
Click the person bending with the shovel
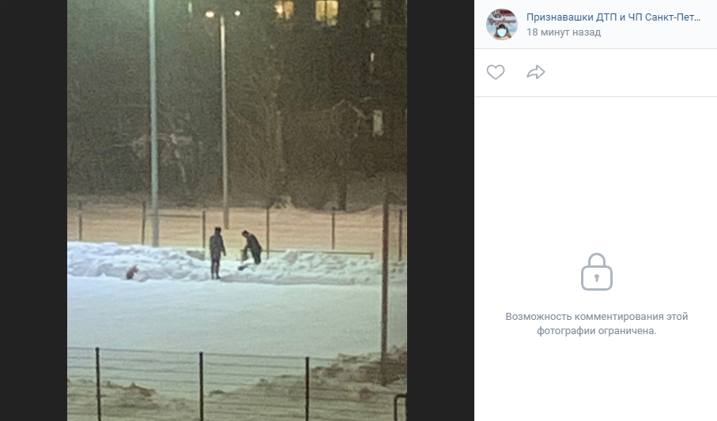(x=250, y=248)
